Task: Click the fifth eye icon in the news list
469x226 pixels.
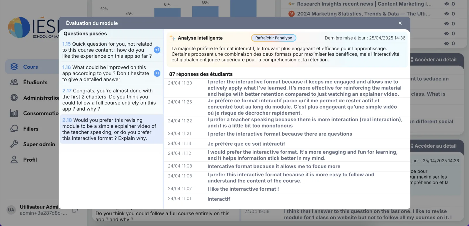Action: click(447, 44)
